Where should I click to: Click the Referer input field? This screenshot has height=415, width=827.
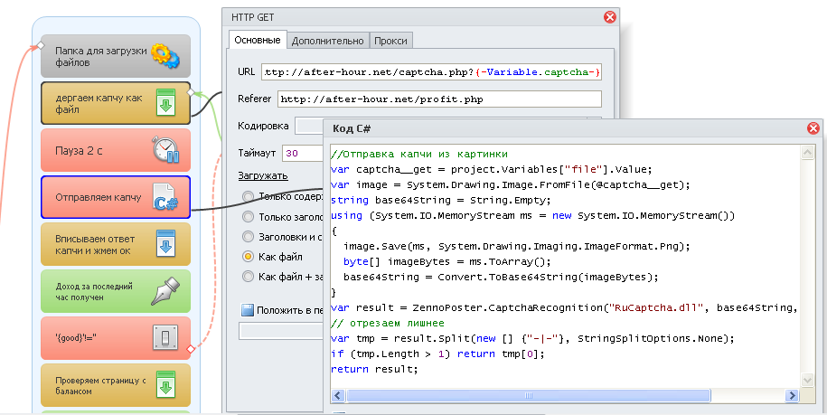[x=439, y=99]
